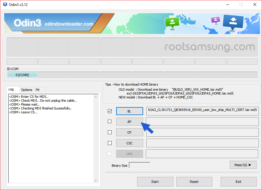Click the large blue download icon in banner
This screenshot has width=262, height=190.
tap(233, 22)
